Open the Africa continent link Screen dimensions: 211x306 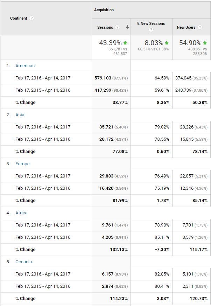pos(21,213)
